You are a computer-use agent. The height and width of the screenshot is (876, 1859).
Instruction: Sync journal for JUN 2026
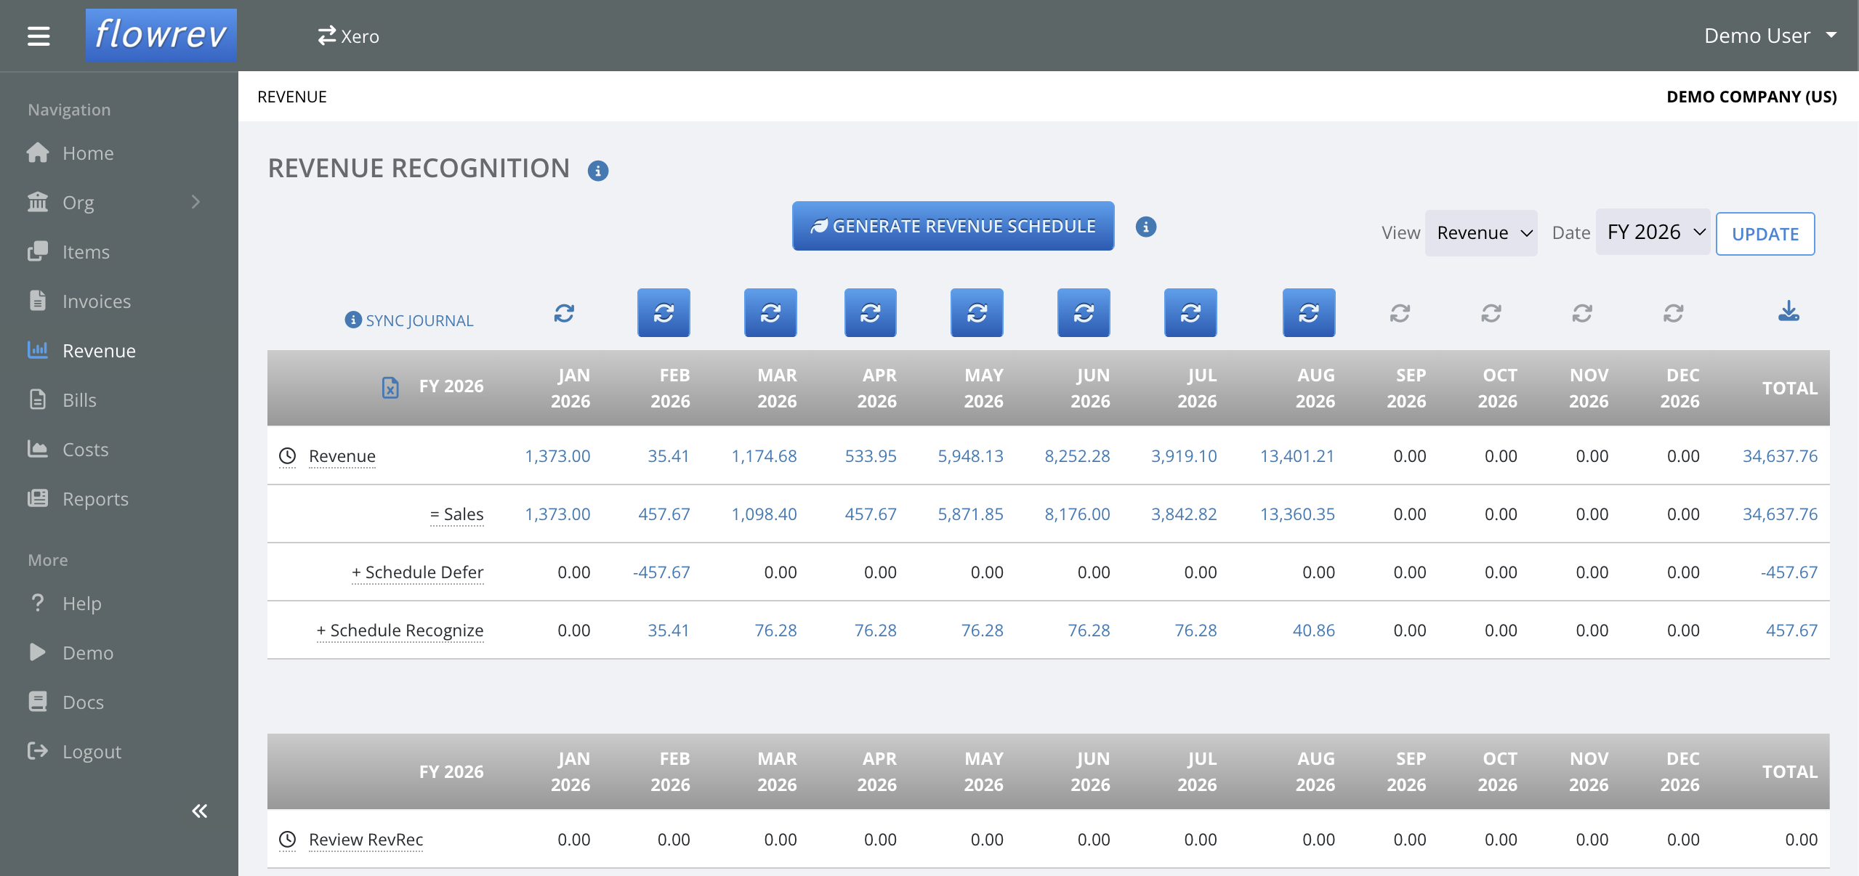pos(1084,313)
